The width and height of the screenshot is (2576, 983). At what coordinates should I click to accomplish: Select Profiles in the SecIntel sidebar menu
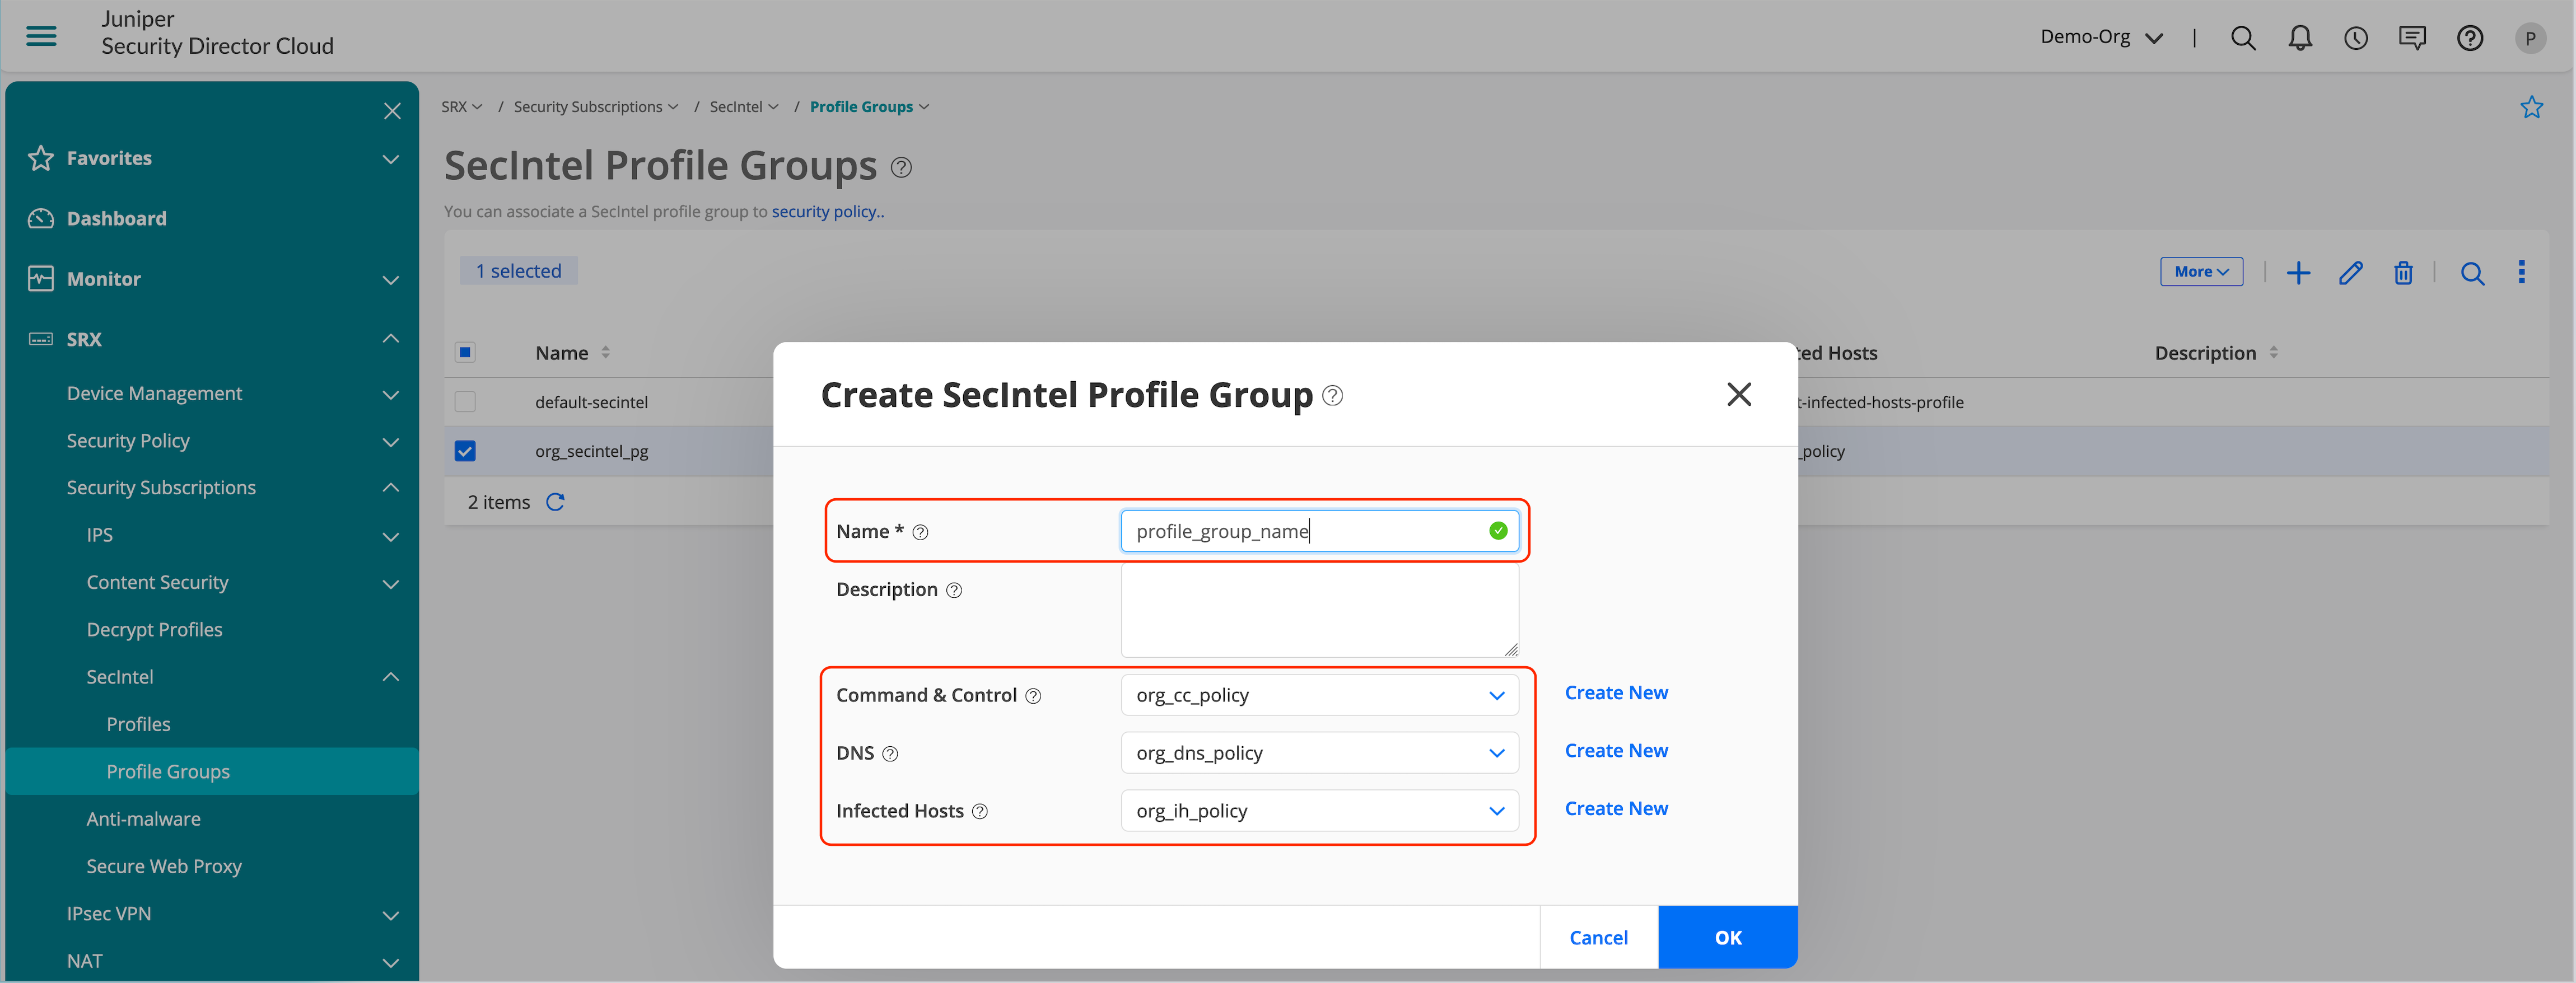[x=138, y=724]
